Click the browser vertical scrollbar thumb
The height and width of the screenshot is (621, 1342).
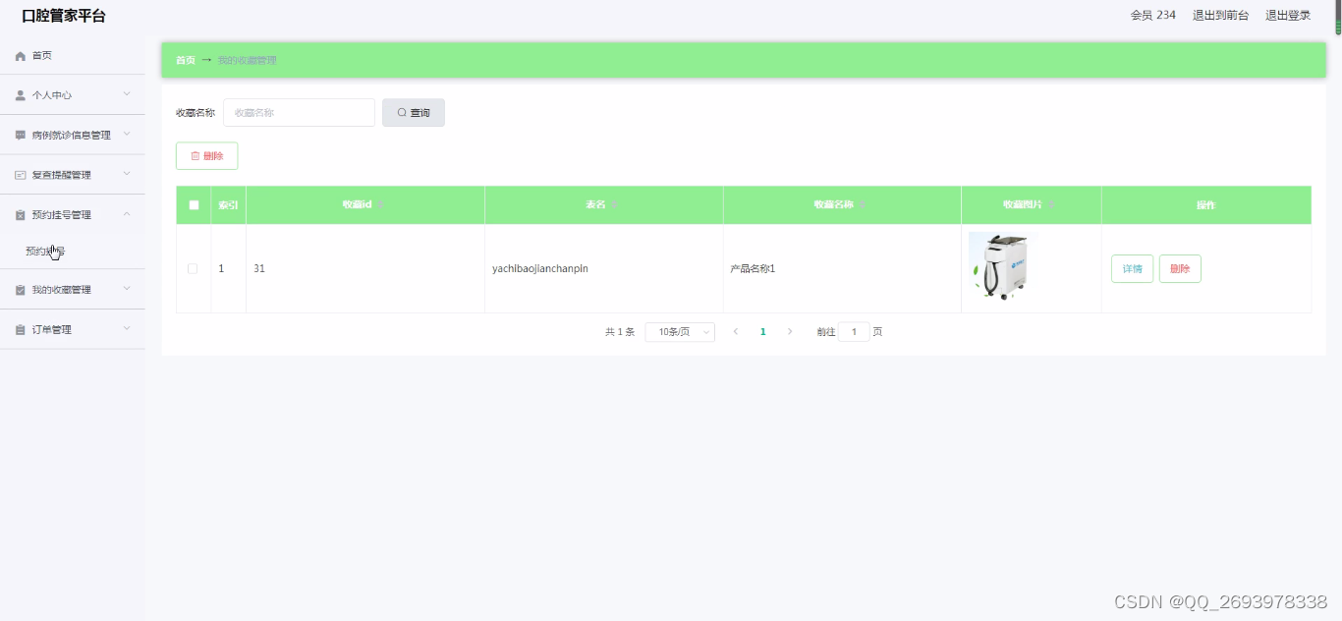pos(1337,17)
